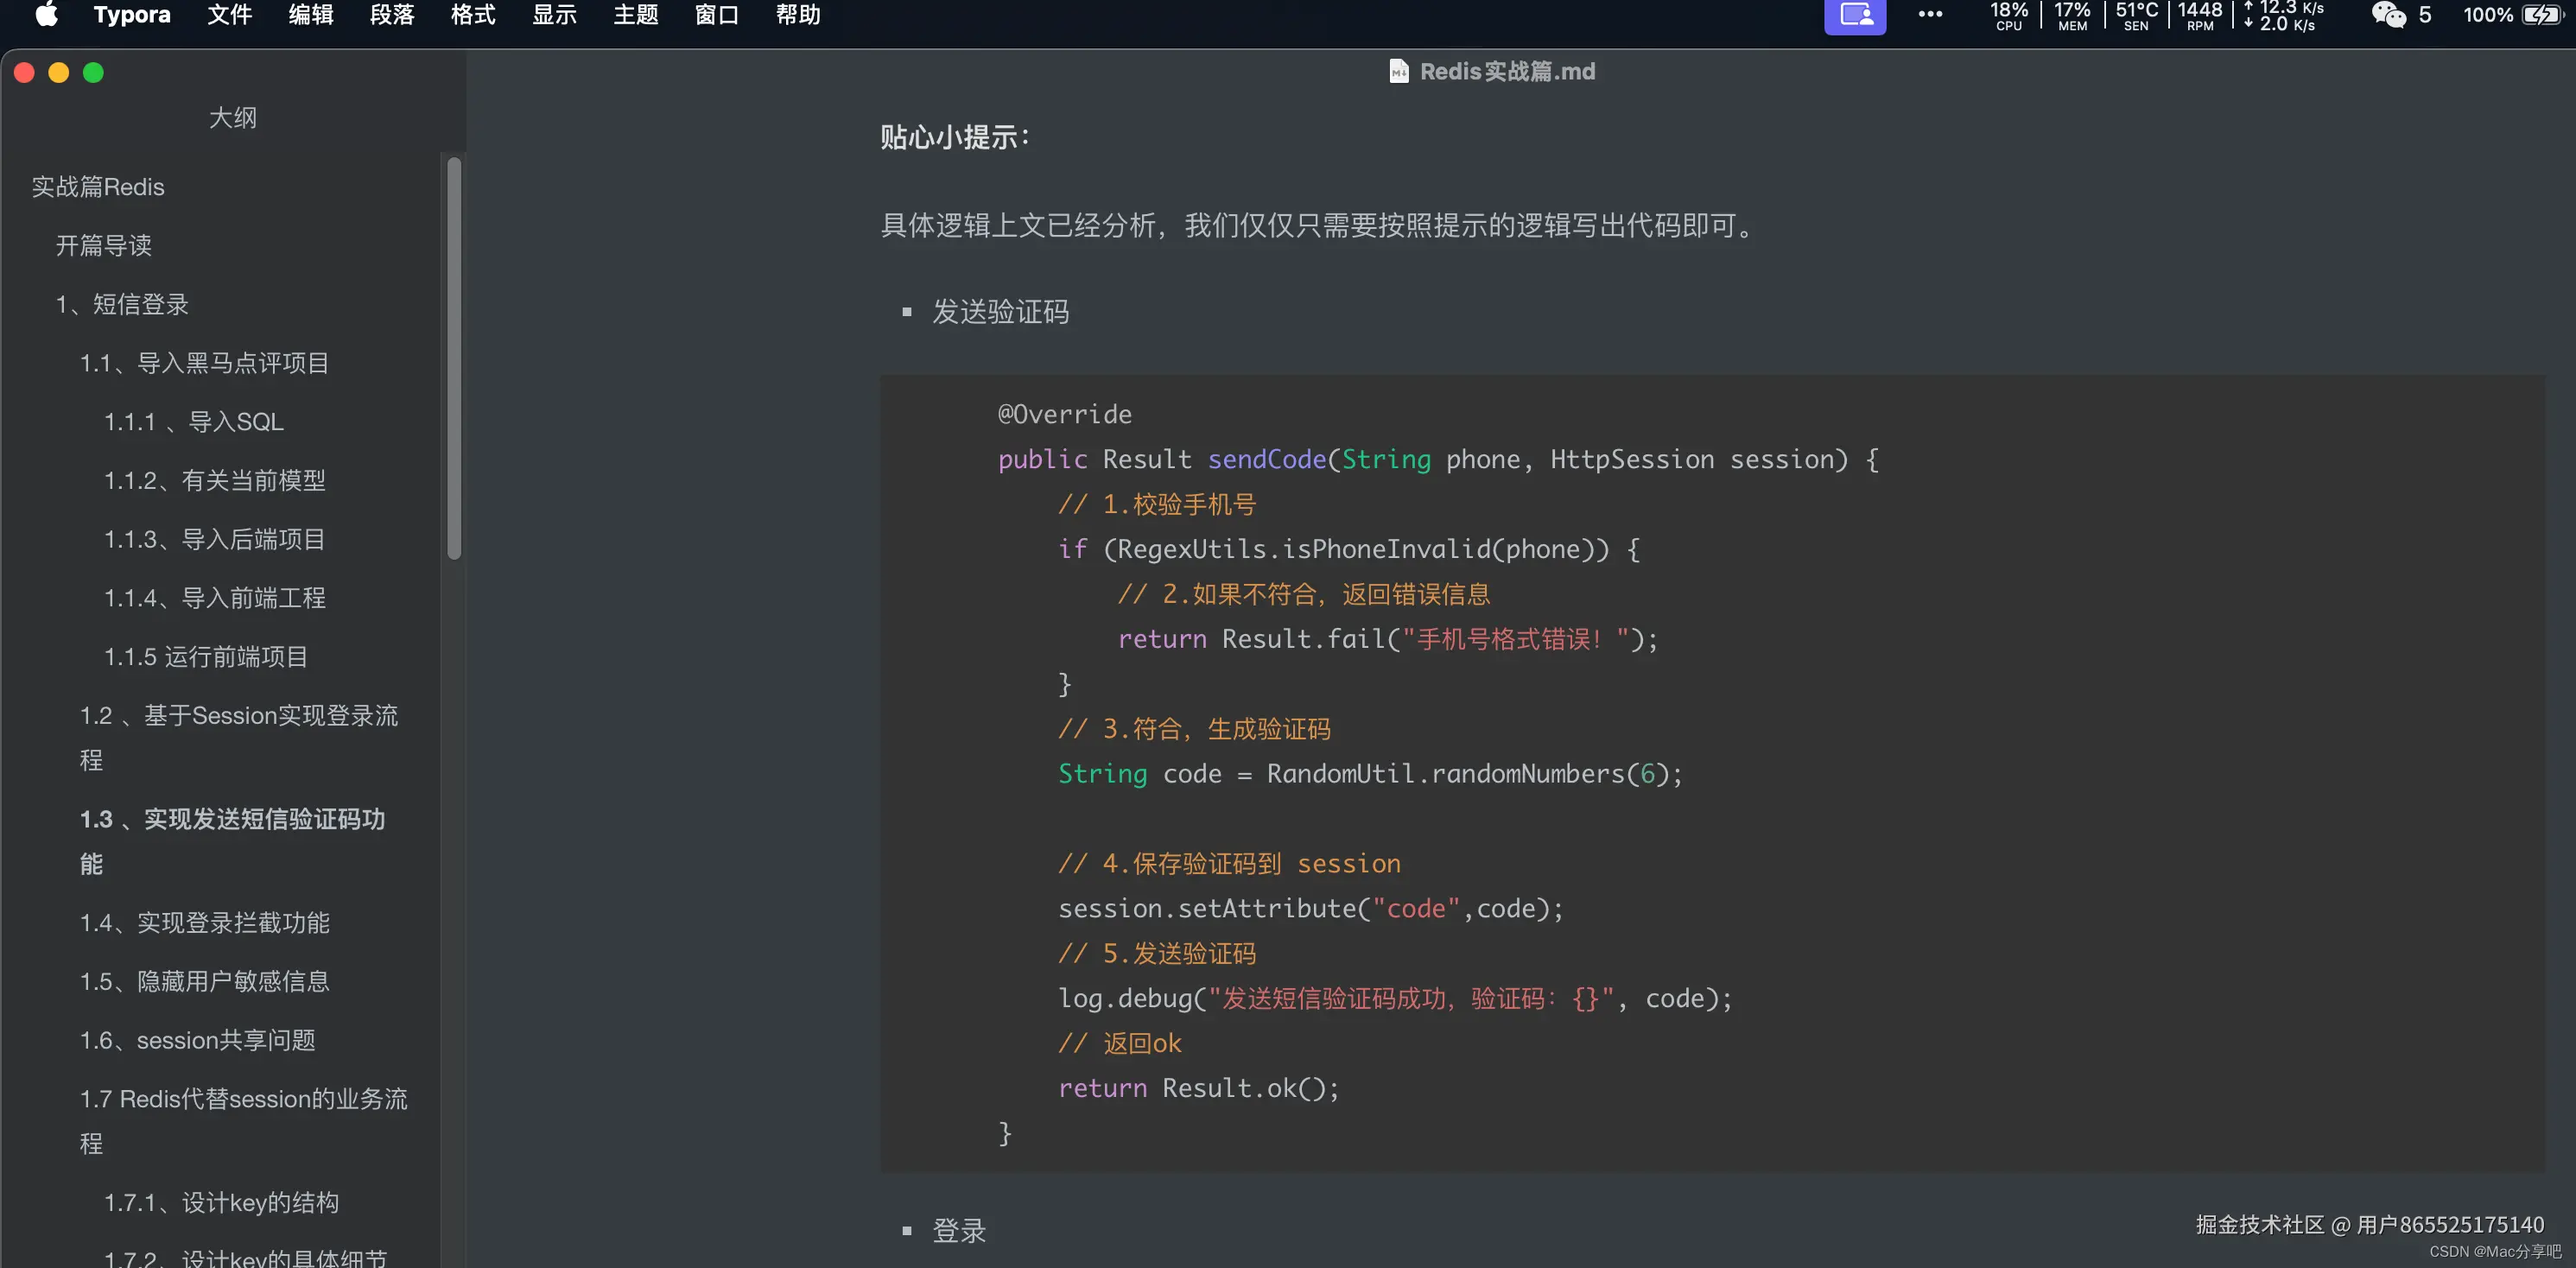Jump to 1.1.2、有关当前模型 in outline
The height and width of the screenshot is (1268, 2576).
pos(215,481)
